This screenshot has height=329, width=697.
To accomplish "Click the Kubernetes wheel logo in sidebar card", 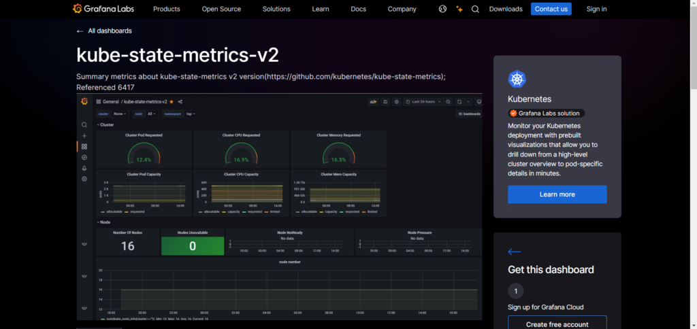I will 517,79.
